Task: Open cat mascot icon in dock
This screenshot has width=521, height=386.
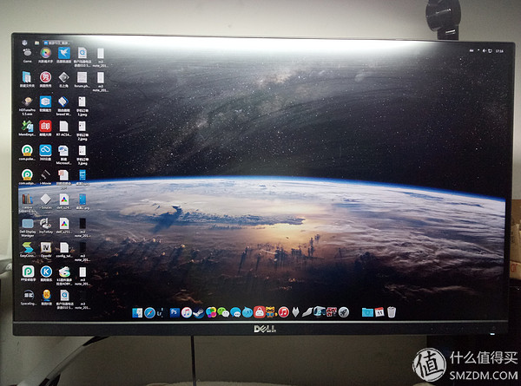Action: (271, 312)
